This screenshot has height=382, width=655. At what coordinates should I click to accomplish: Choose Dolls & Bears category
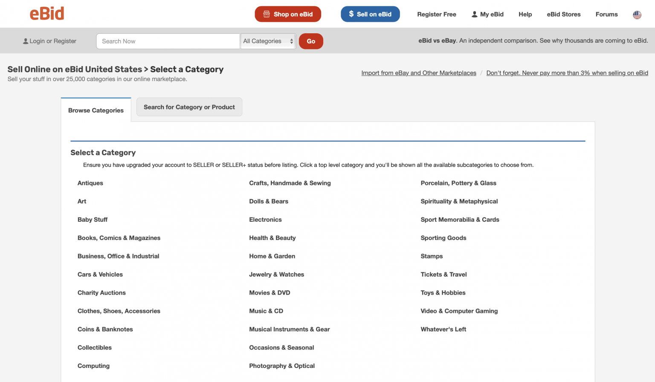[x=269, y=202]
